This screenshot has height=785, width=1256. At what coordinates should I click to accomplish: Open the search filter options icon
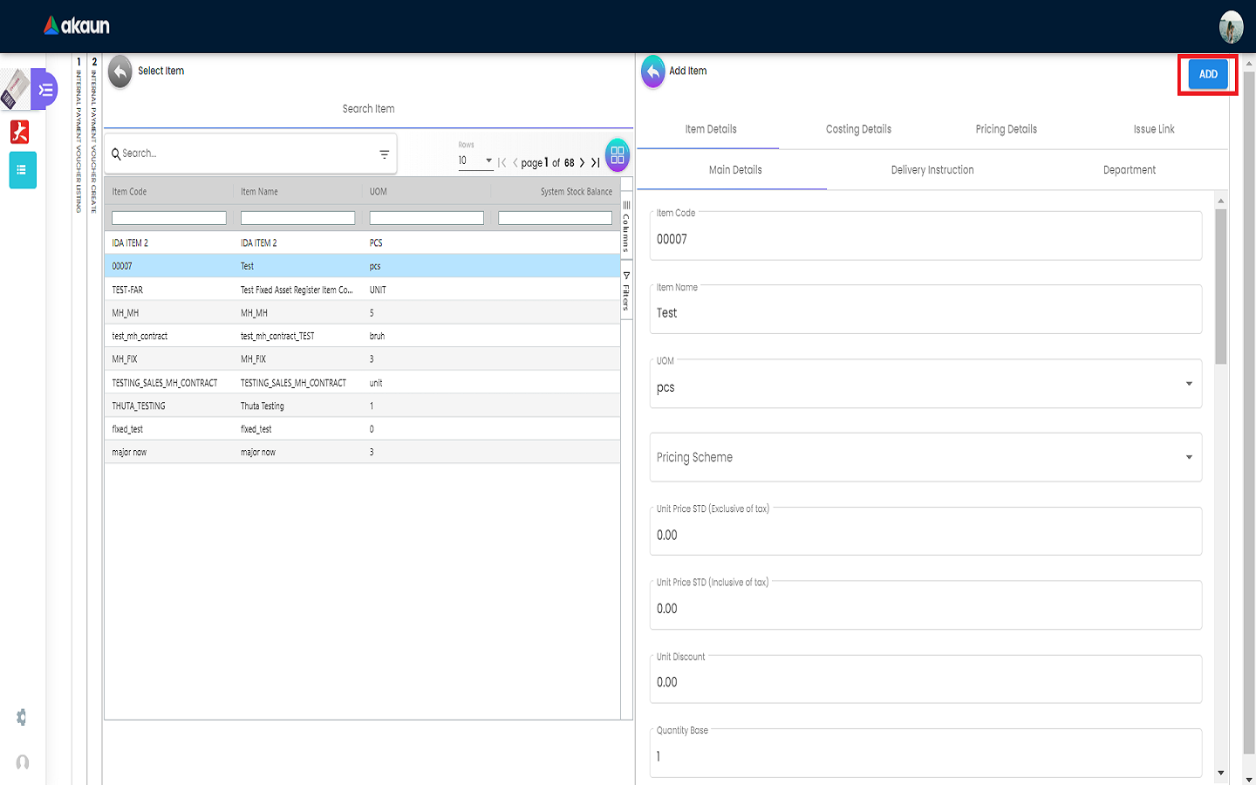(x=384, y=154)
